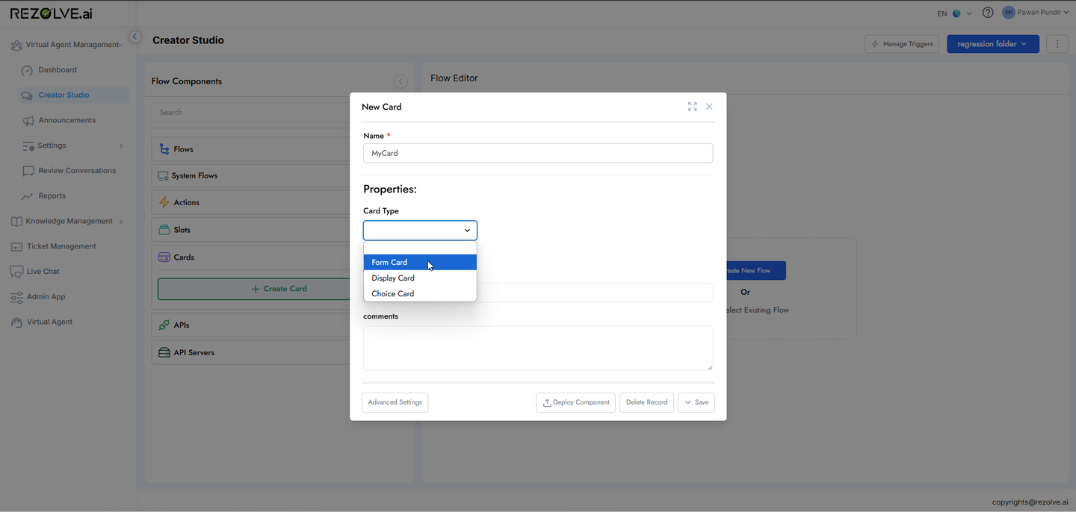This screenshot has width=1076, height=512.
Task: Collapse the Flow Components panel
Action: tap(401, 81)
